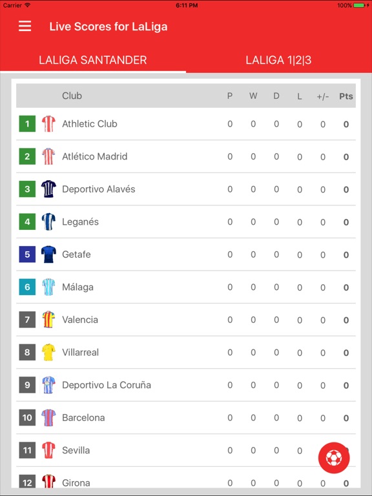
Task: Tap the Getafe blue jersey icon
Action: (48, 254)
